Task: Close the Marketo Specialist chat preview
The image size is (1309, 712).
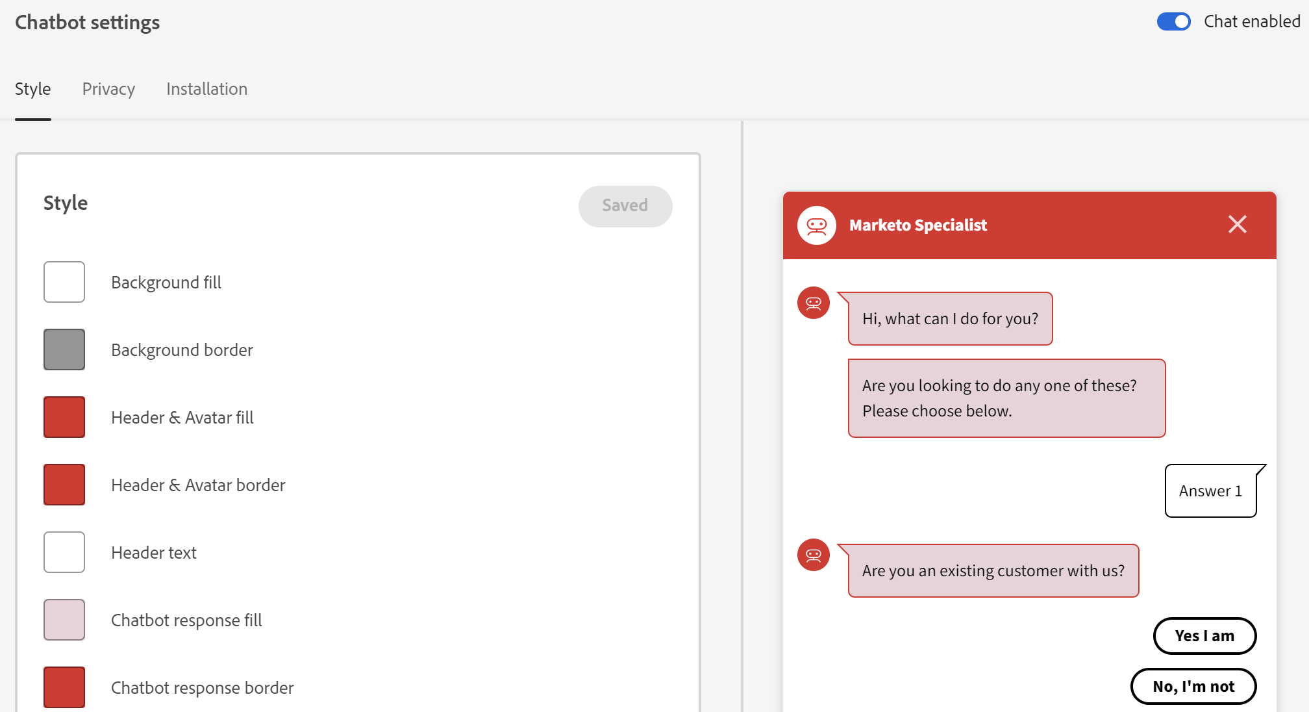Action: (x=1237, y=224)
